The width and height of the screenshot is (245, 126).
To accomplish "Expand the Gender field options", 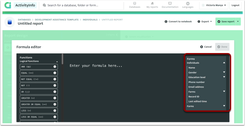I will coord(224,72).
